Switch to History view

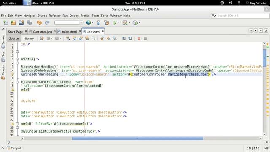(29, 38)
